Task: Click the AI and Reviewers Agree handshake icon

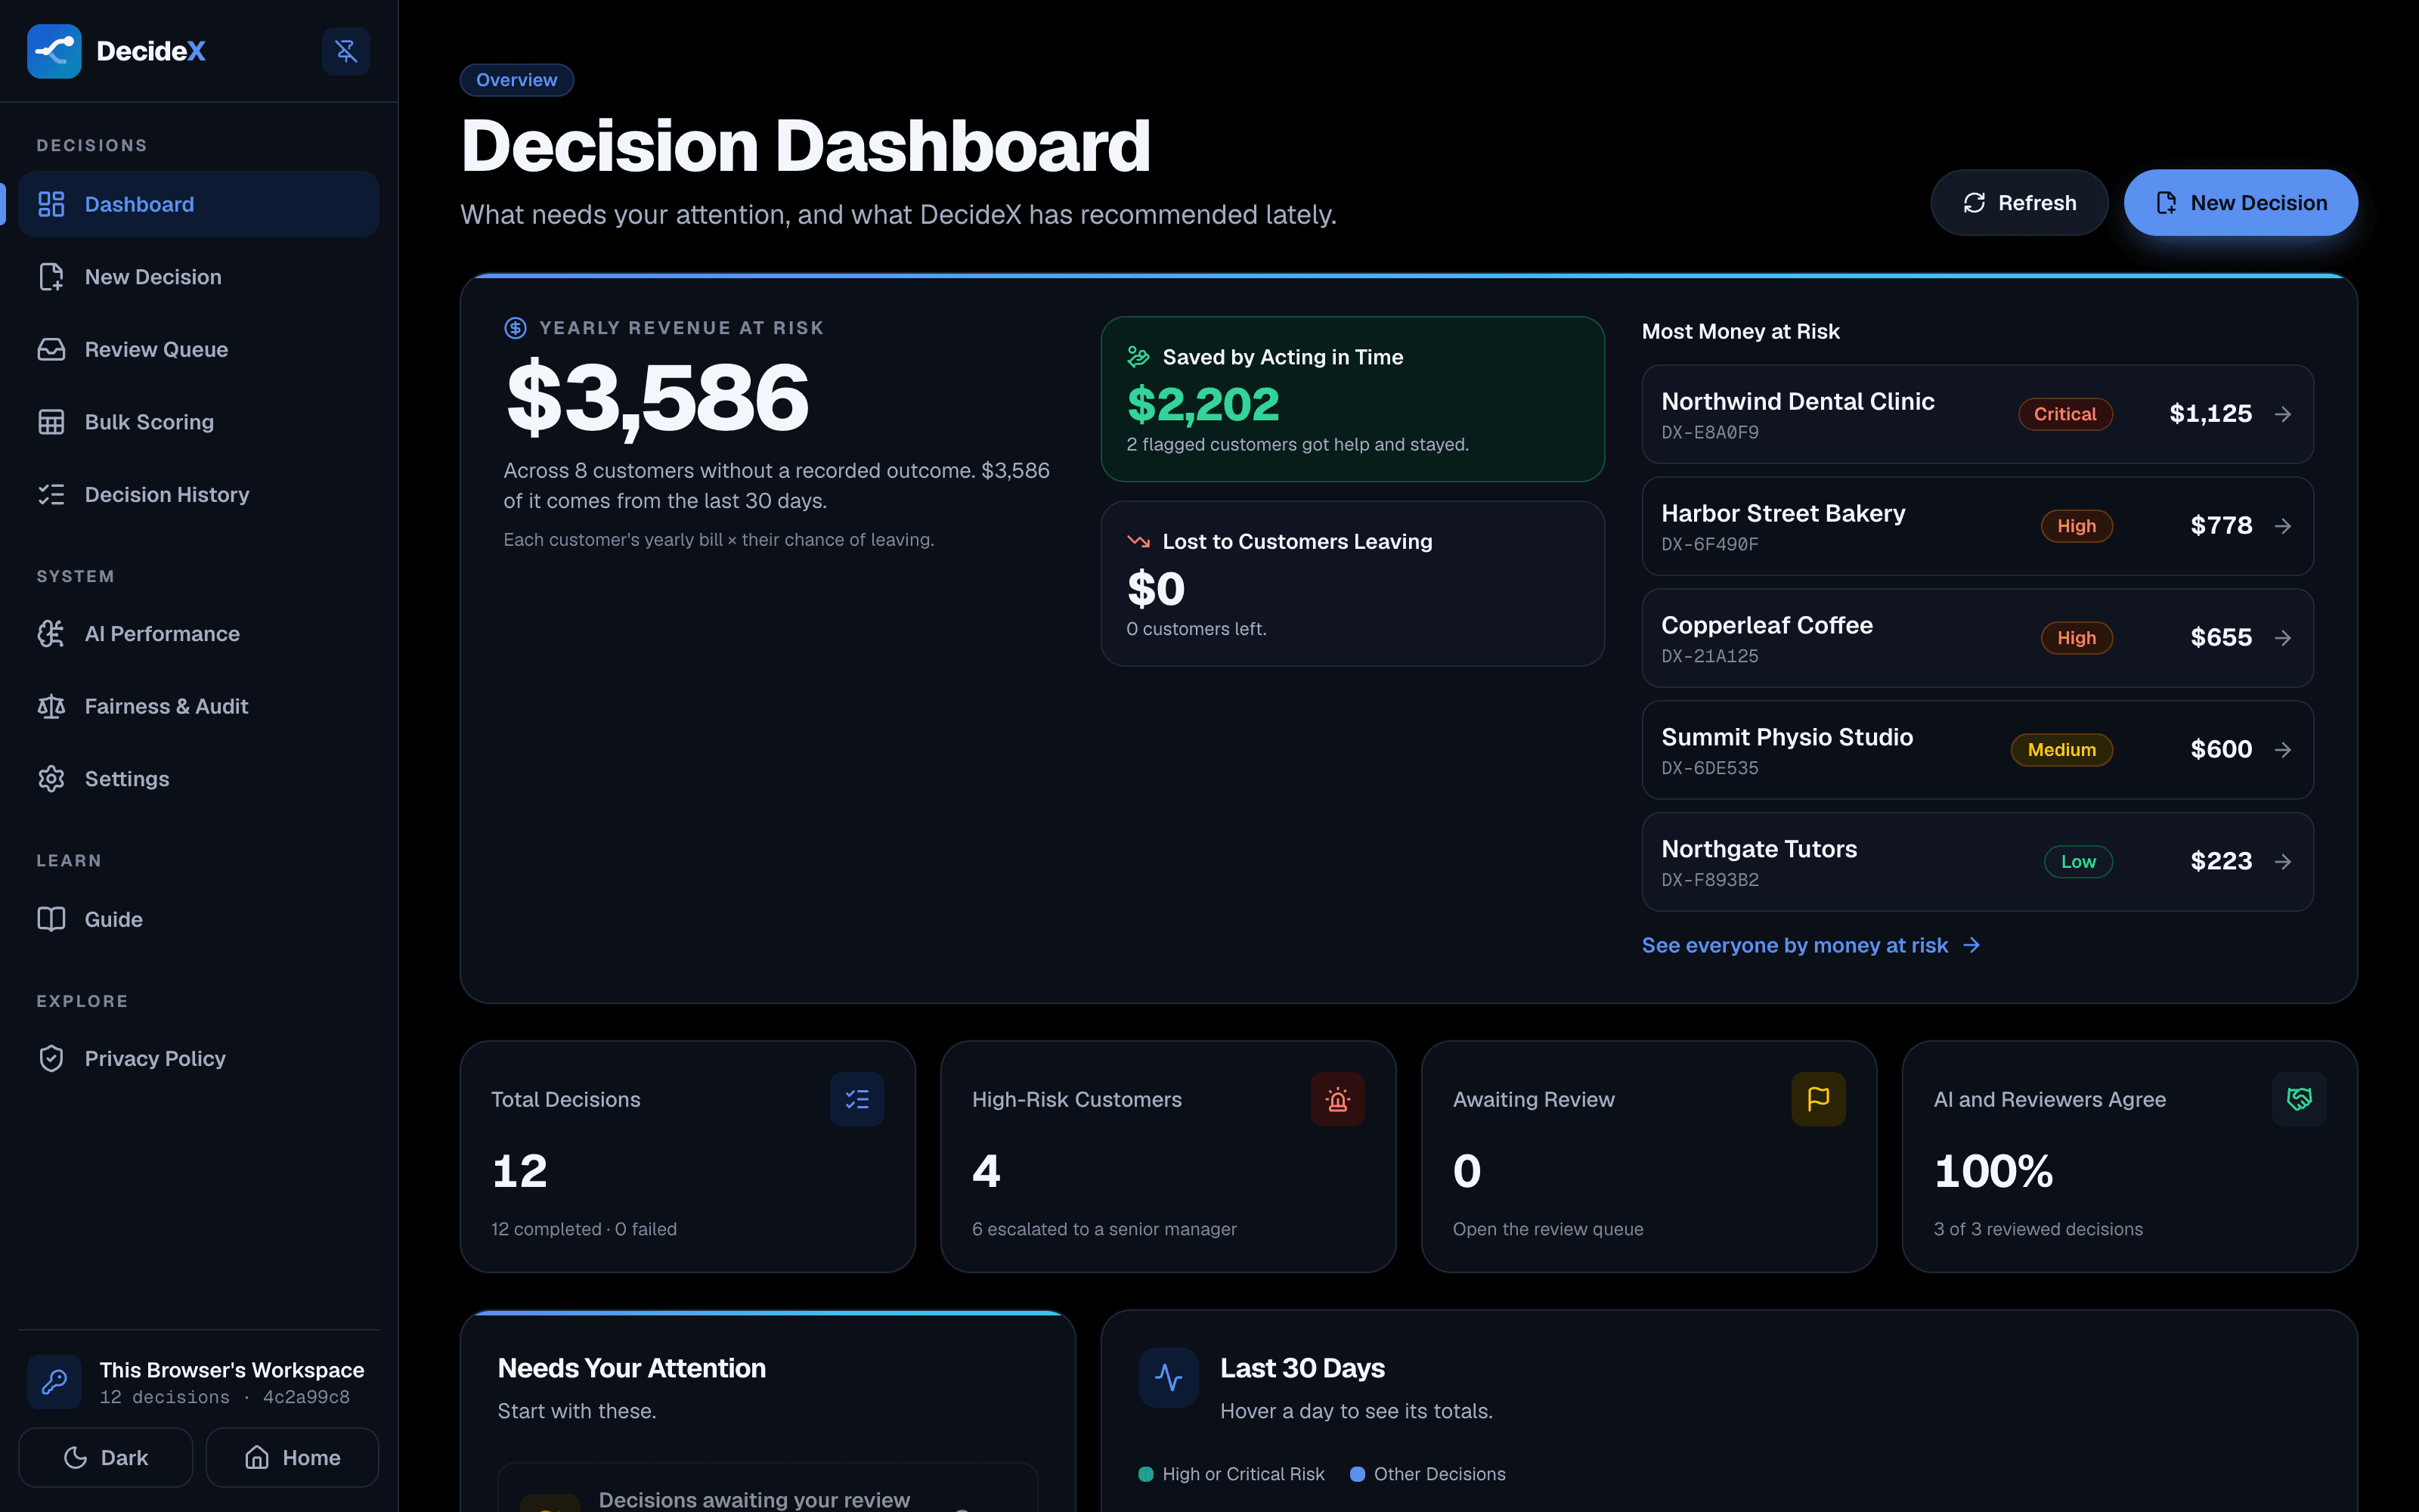Action: pyautogui.click(x=2299, y=1100)
